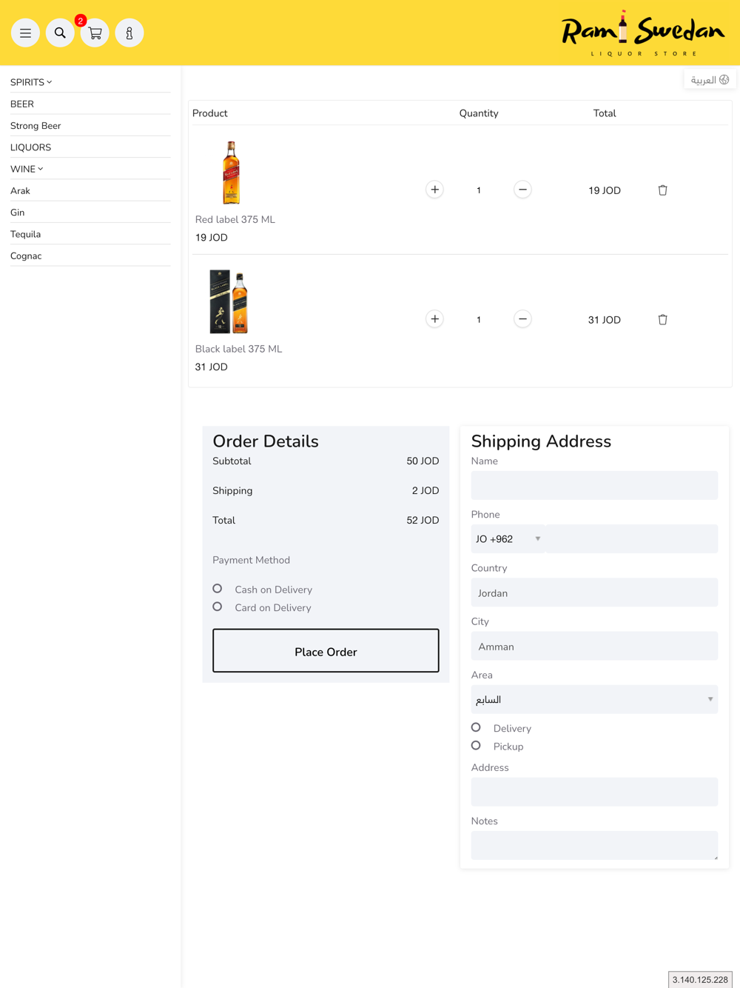Open the Black label 375 ML product link
The height and width of the screenshot is (988, 740).
[238, 349]
